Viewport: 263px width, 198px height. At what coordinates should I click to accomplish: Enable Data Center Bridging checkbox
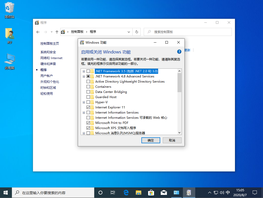pyautogui.click(x=88, y=92)
